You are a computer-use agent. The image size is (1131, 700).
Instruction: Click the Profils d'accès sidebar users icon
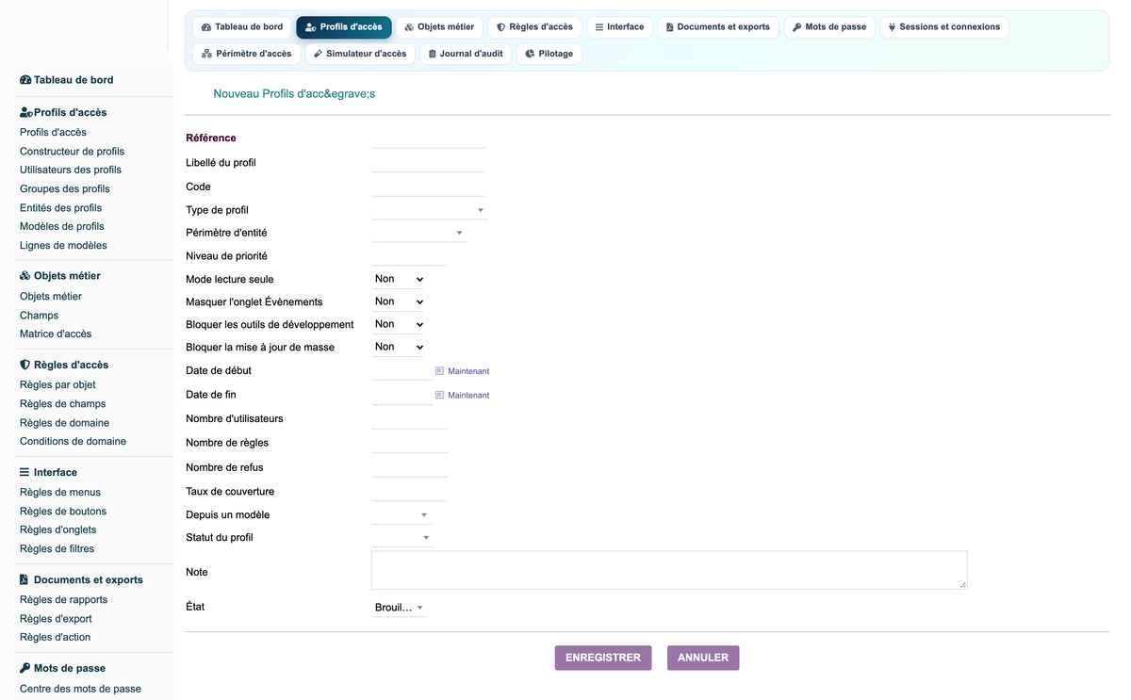tap(26, 112)
